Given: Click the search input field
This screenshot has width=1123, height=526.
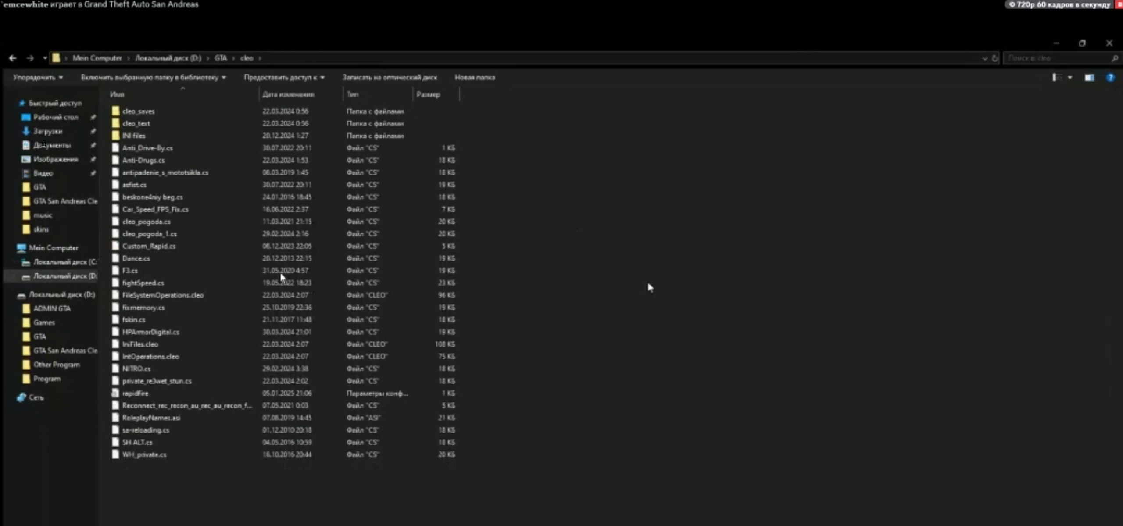Looking at the screenshot, I should click(x=1053, y=58).
